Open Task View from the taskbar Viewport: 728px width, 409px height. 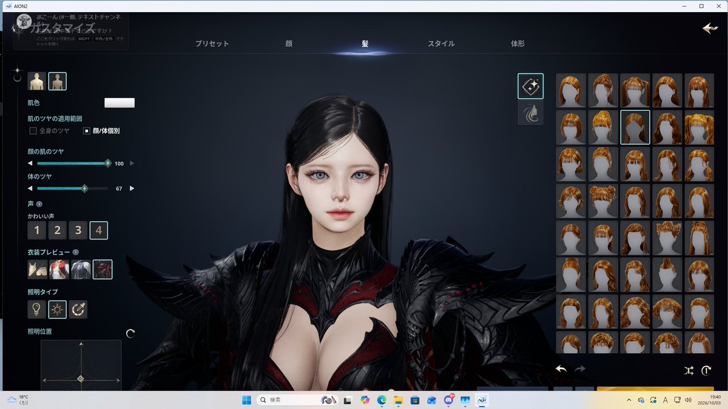point(348,400)
